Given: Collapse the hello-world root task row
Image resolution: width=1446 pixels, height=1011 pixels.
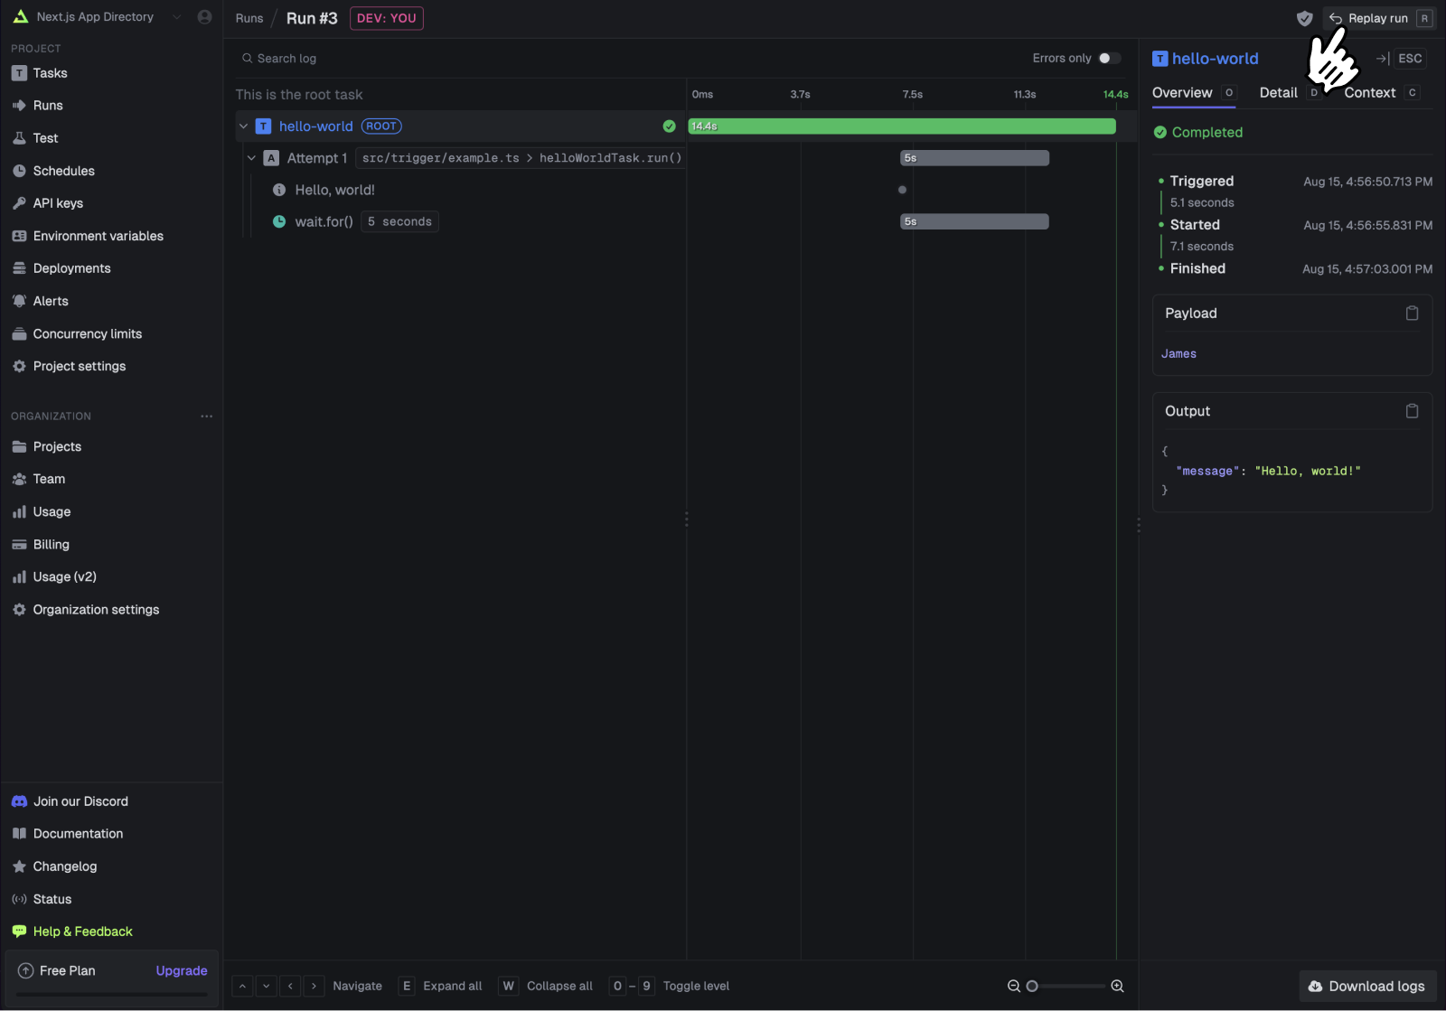Looking at the screenshot, I should 243,126.
